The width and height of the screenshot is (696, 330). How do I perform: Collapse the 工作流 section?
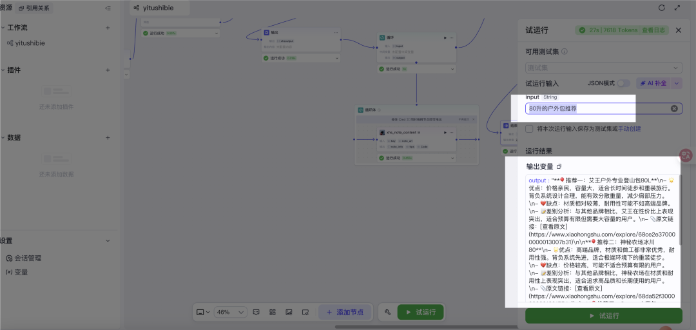click(x=3, y=28)
